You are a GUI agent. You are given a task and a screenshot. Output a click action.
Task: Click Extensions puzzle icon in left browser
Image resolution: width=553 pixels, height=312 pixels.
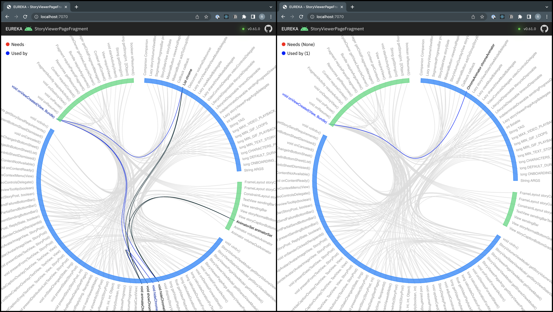point(244,17)
